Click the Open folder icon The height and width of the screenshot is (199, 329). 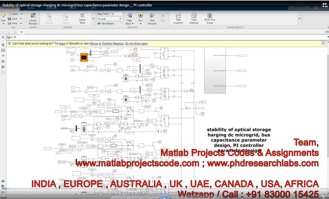point(9,14)
